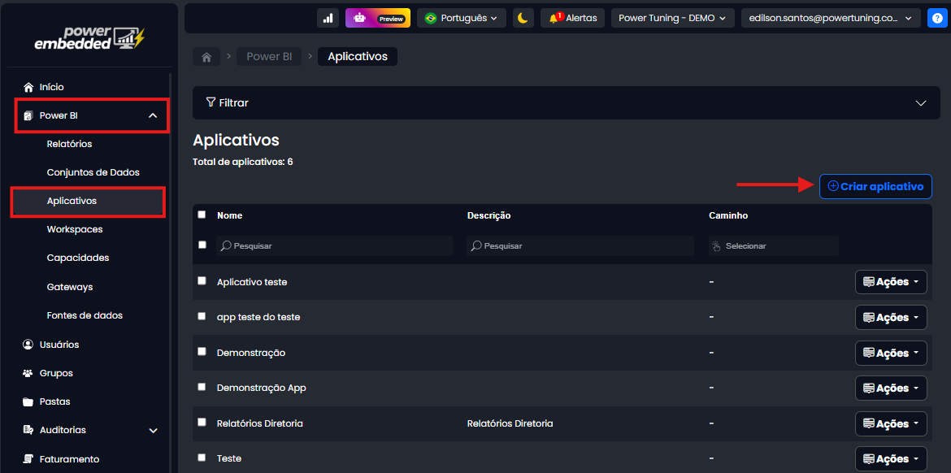Image resolution: width=951 pixels, height=473 pixels.
Task: Check the select-all checkbox beside Nome header
Action: (x=202, y=215)
